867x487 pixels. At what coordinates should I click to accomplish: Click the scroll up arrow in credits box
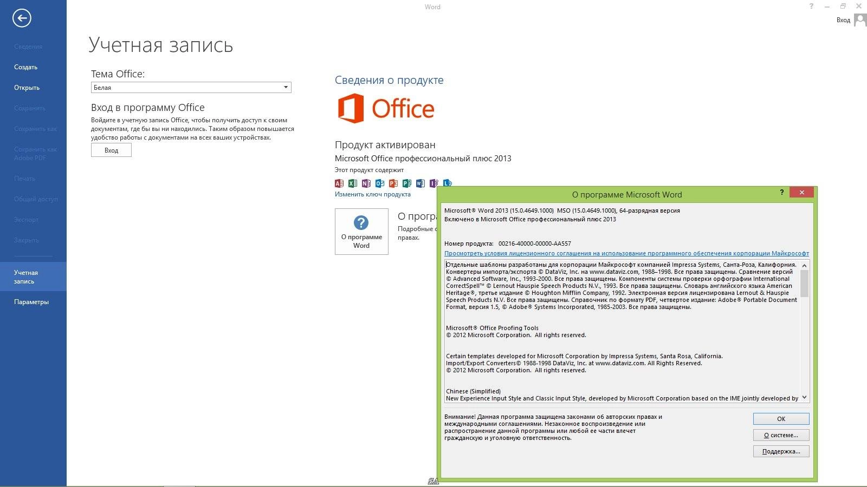(804, 265)
